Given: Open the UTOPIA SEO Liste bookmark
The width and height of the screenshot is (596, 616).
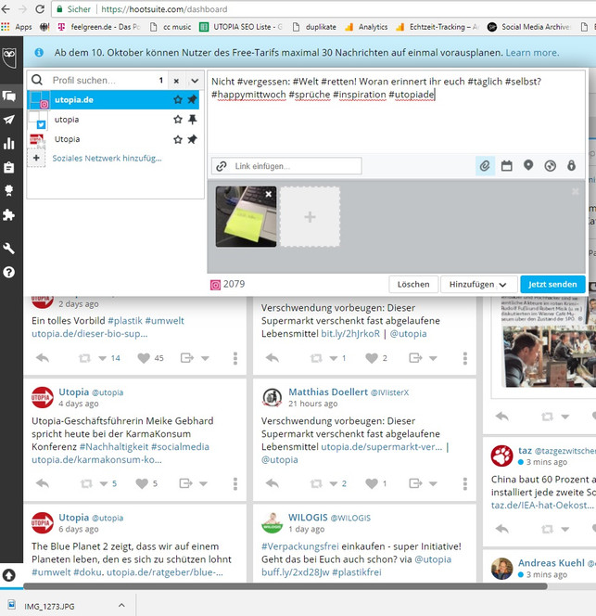Looking at the screenshot, I should (241, 27).
